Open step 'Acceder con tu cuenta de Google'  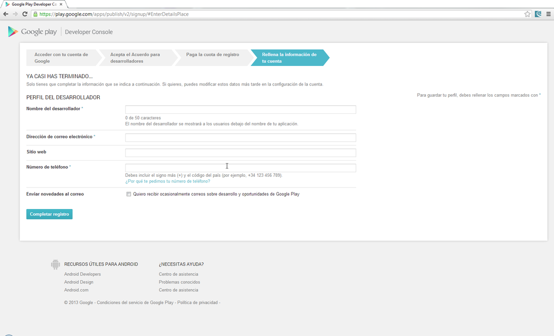(x=63, y=57)
